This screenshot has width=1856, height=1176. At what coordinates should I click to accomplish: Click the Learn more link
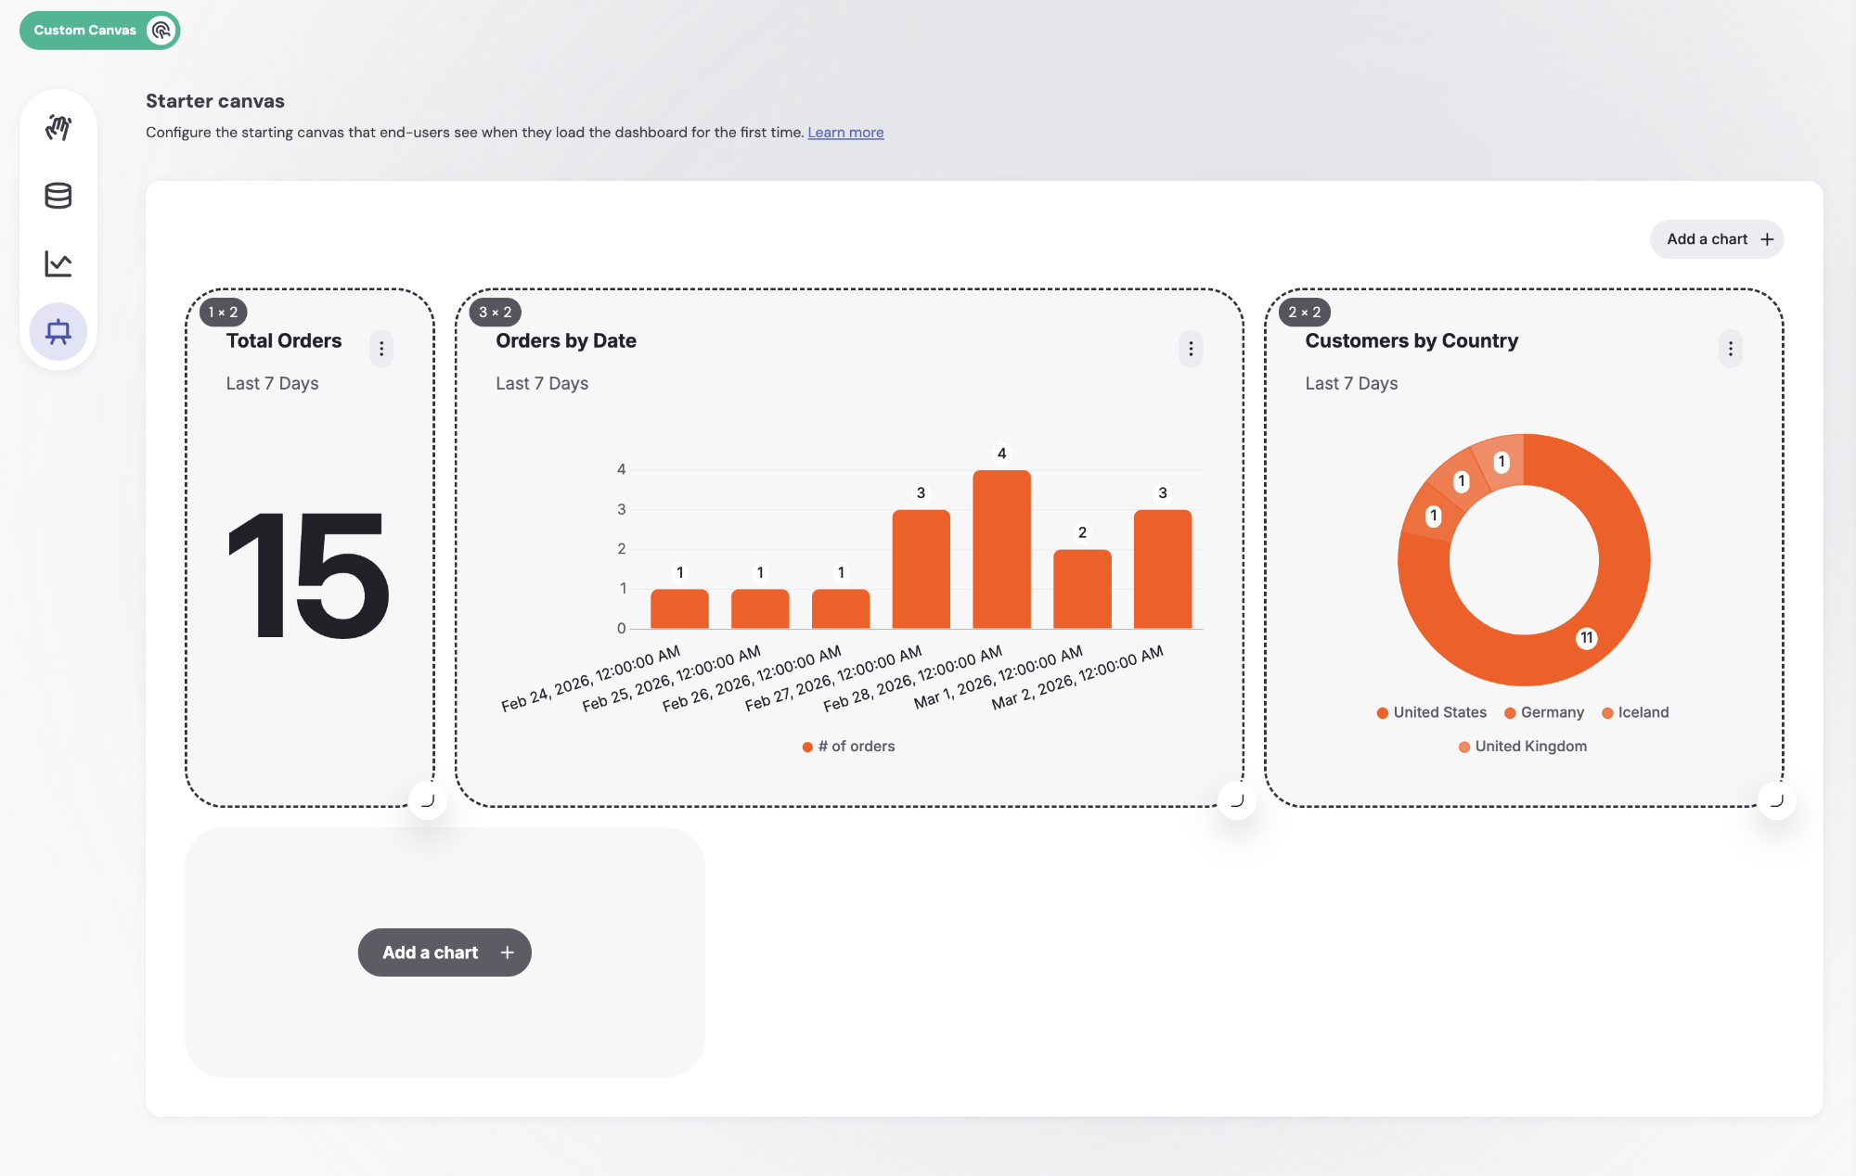pyautogui.click(x=845, y=133)
